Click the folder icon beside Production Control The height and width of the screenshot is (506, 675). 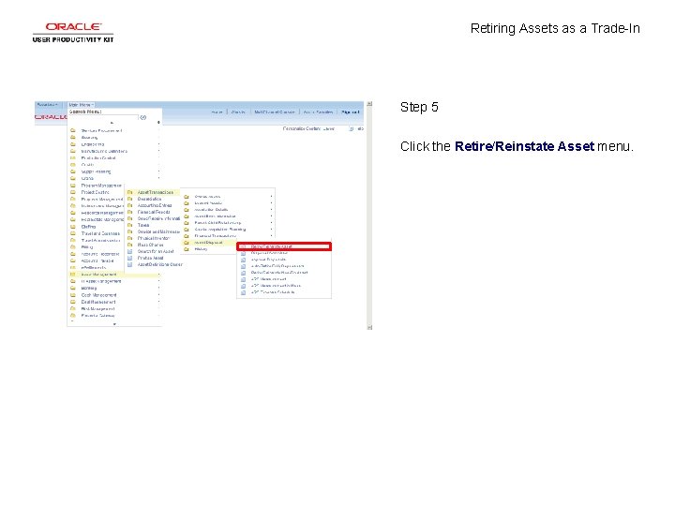(x=73, y=158)
